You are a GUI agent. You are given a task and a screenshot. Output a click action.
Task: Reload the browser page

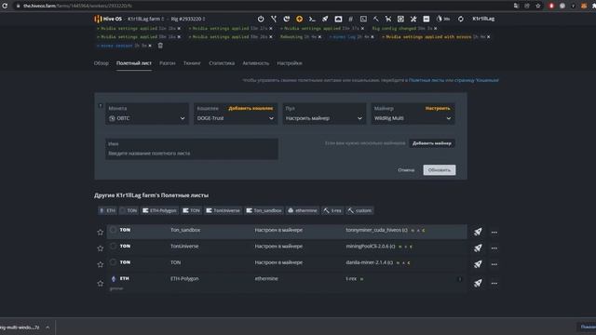(5, 6)
